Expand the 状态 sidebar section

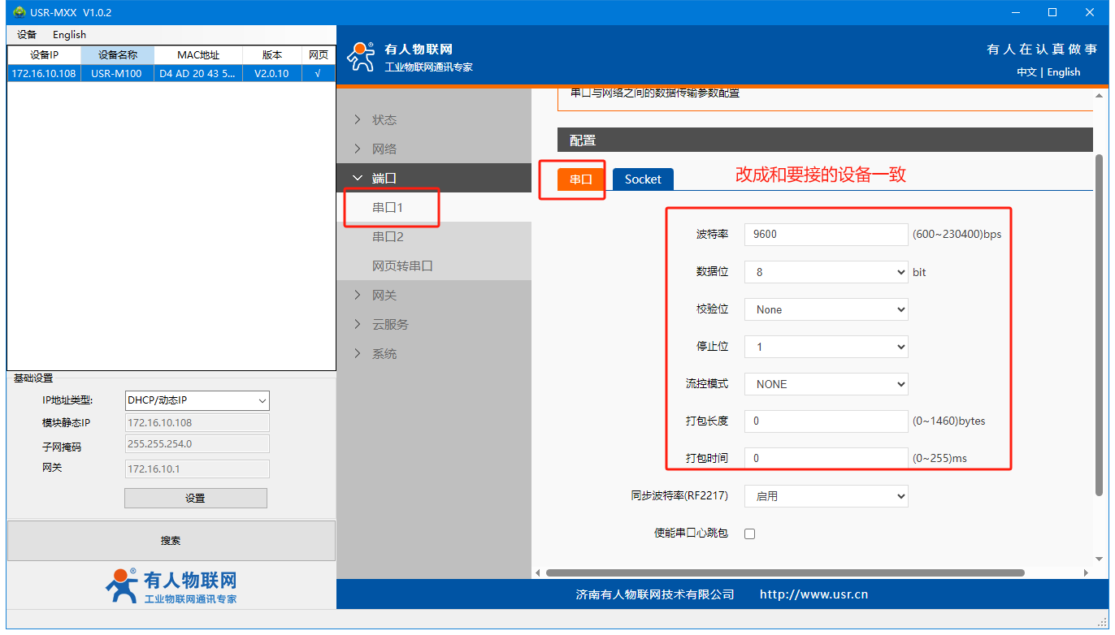point(384,119)
